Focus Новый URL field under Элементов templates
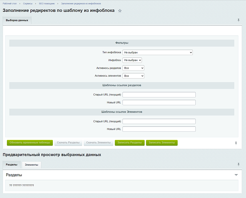This screenshot has width=246, height=198. click(159, 129)
